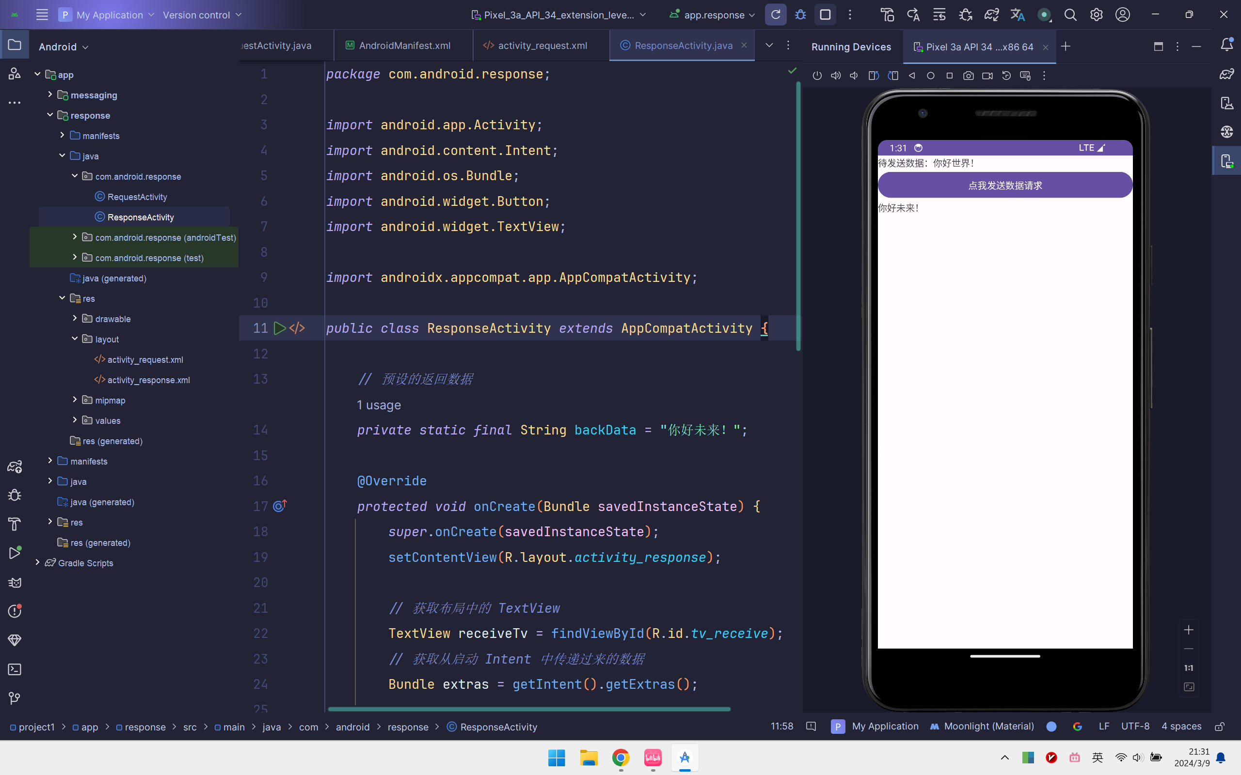
Task: Tap the emulator Back triangle button
Action: click(912, 76)
